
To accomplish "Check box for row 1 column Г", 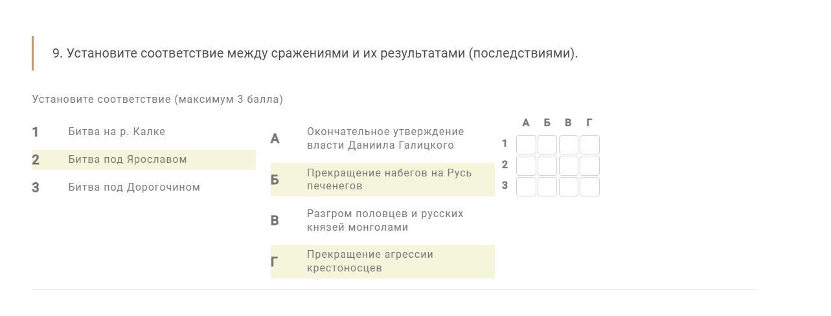I will [x=589, y=145].
